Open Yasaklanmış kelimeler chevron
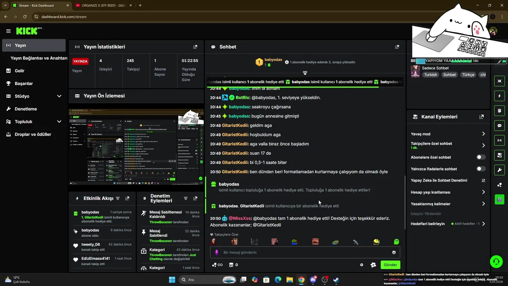Image resolution: width=508 pixels, height=286 pixels. [483, 204]
